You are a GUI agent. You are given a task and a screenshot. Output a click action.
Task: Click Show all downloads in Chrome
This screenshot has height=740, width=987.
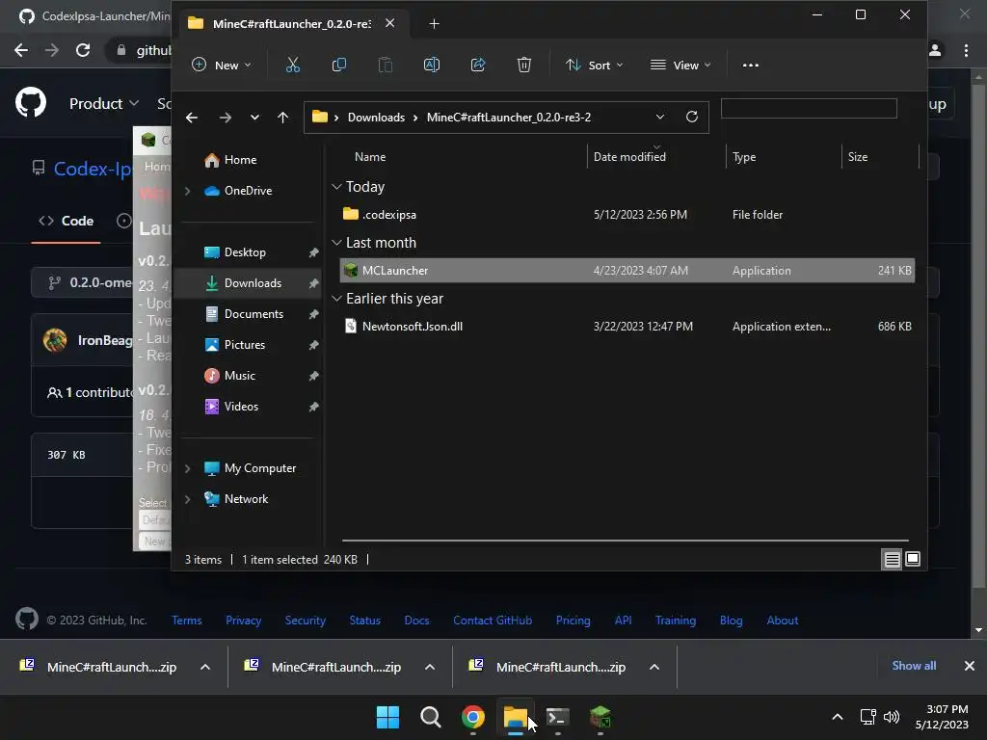point(914,666)
